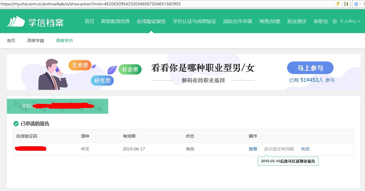Click the lightning bolt icon in address bar
This screenshot has width=365, height=191.
click(338, 4)
